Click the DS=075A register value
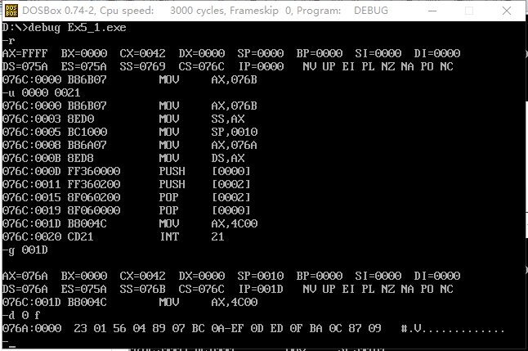This screenshot has width=528, height=351. [x=25, y=66]
